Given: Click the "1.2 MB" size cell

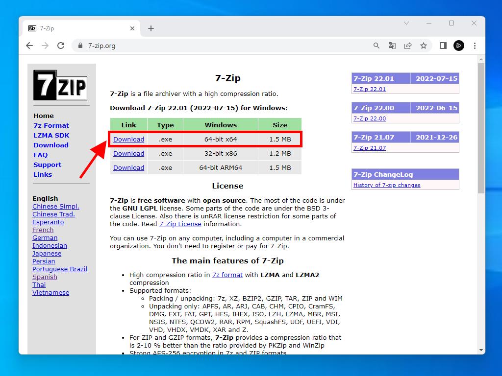Looking at the screenshot, I should click(x=280, y=153).
